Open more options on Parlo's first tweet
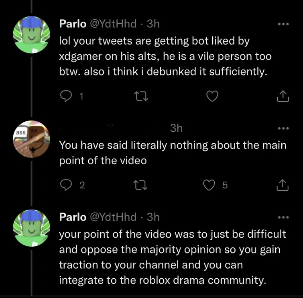This screenshot has width=303, height=298. pyautogui.click(x=283, y=24)
